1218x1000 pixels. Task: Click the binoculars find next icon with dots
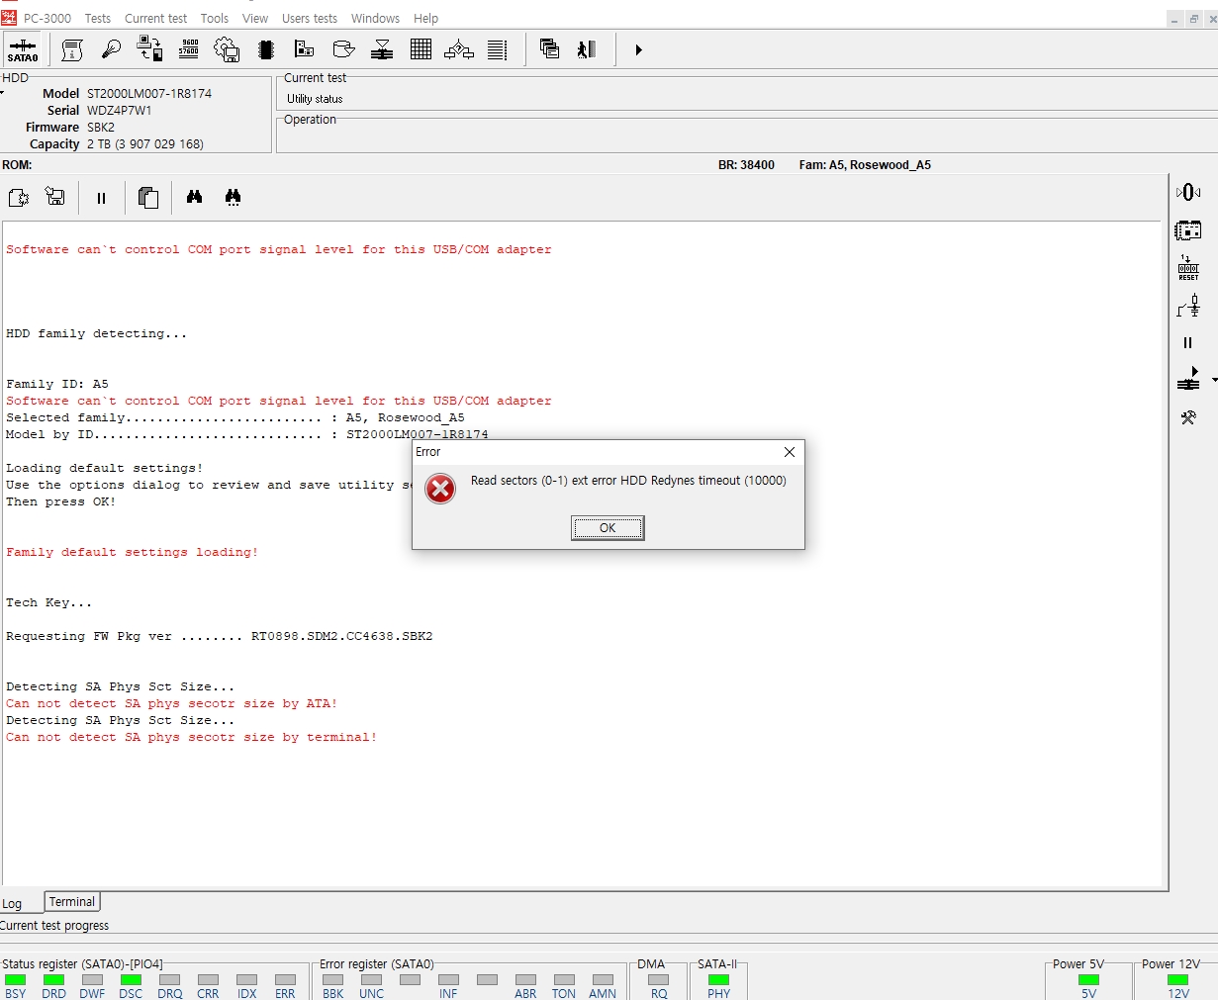click(x=233, y=197)
